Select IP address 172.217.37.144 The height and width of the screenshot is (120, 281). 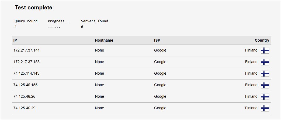[26, 50]
